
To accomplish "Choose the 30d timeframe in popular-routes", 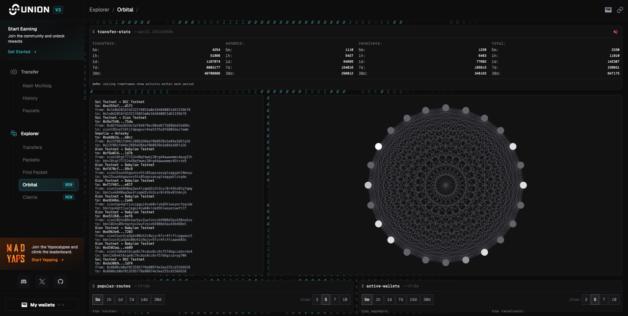I will 157,299.
